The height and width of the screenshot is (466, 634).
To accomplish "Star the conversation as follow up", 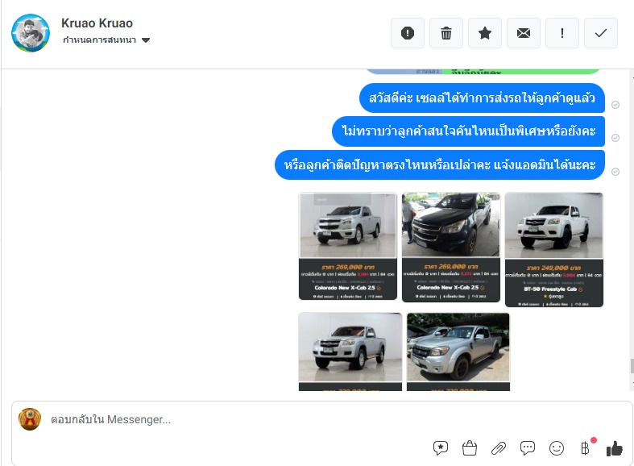I will tap(485, 33).
